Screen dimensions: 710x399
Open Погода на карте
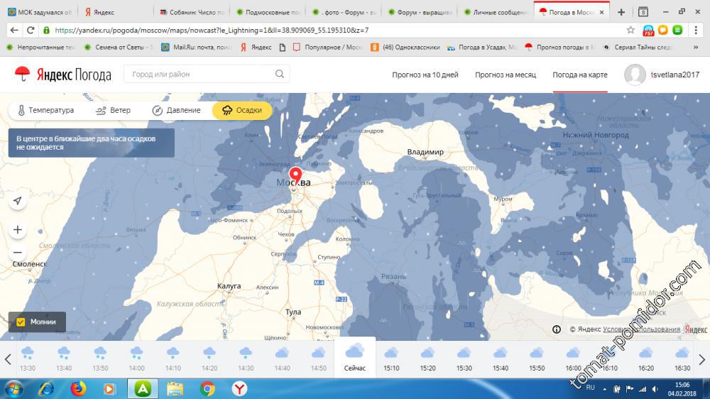(x=580, y=75)
